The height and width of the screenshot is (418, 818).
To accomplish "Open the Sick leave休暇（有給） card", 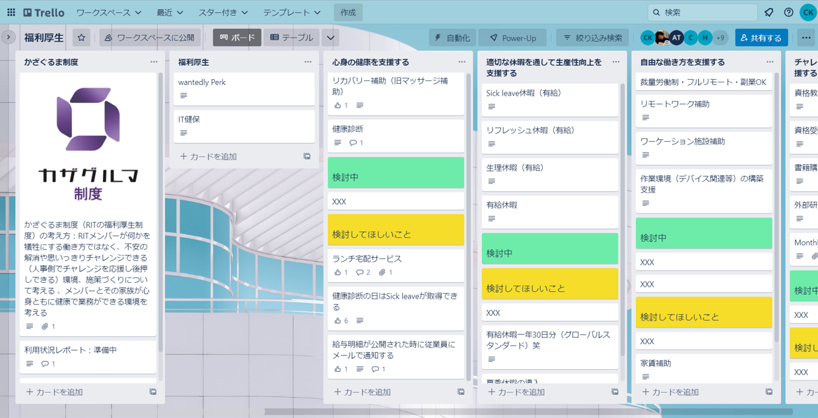I will 550,100.
